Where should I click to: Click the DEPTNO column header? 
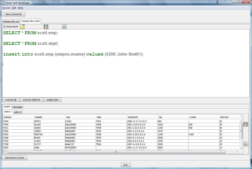click(229, 117)
